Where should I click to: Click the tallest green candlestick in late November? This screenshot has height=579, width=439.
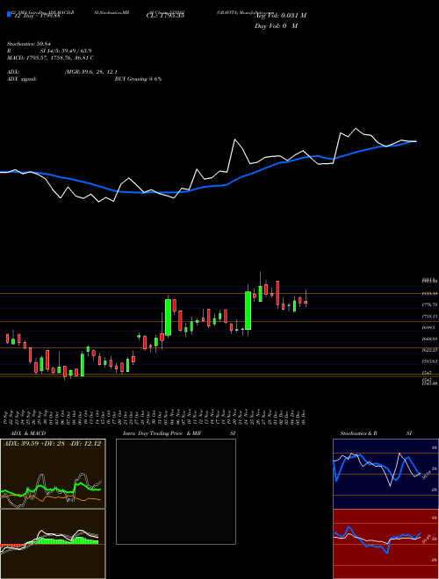coord(248,311)
